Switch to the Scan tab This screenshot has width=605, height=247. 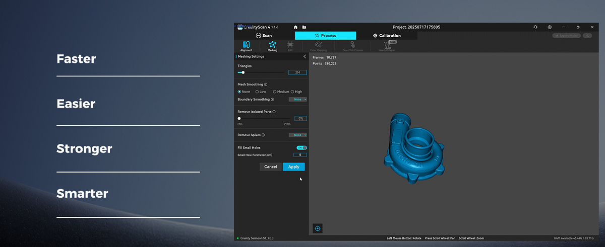(x=264, y=36)
